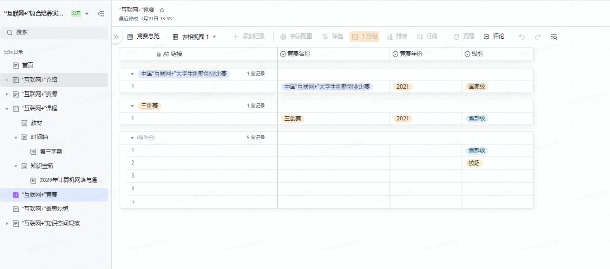Image resolution: width=610 pixels, height=269 pixels.
Task: Click the 筛选 filter icon
Action: pyautogui.click(x=325, y=37)
